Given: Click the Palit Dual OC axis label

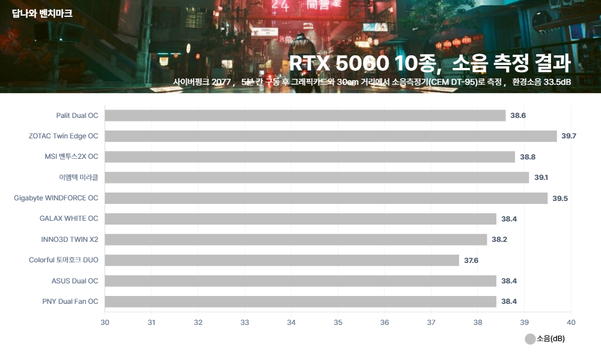Looking at the screenshot, I should point(77,116).
